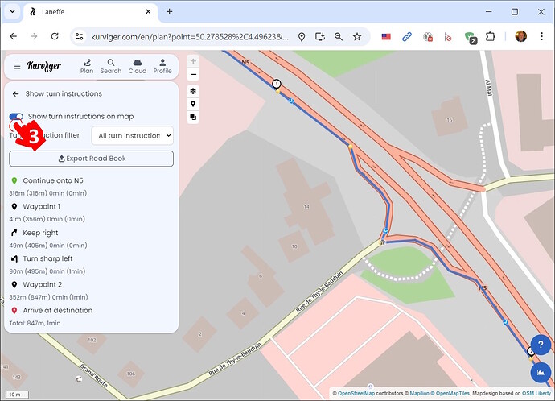The image size is (555, 401).
Task: Open the map layers selector
Action: (x=193, y=91)
